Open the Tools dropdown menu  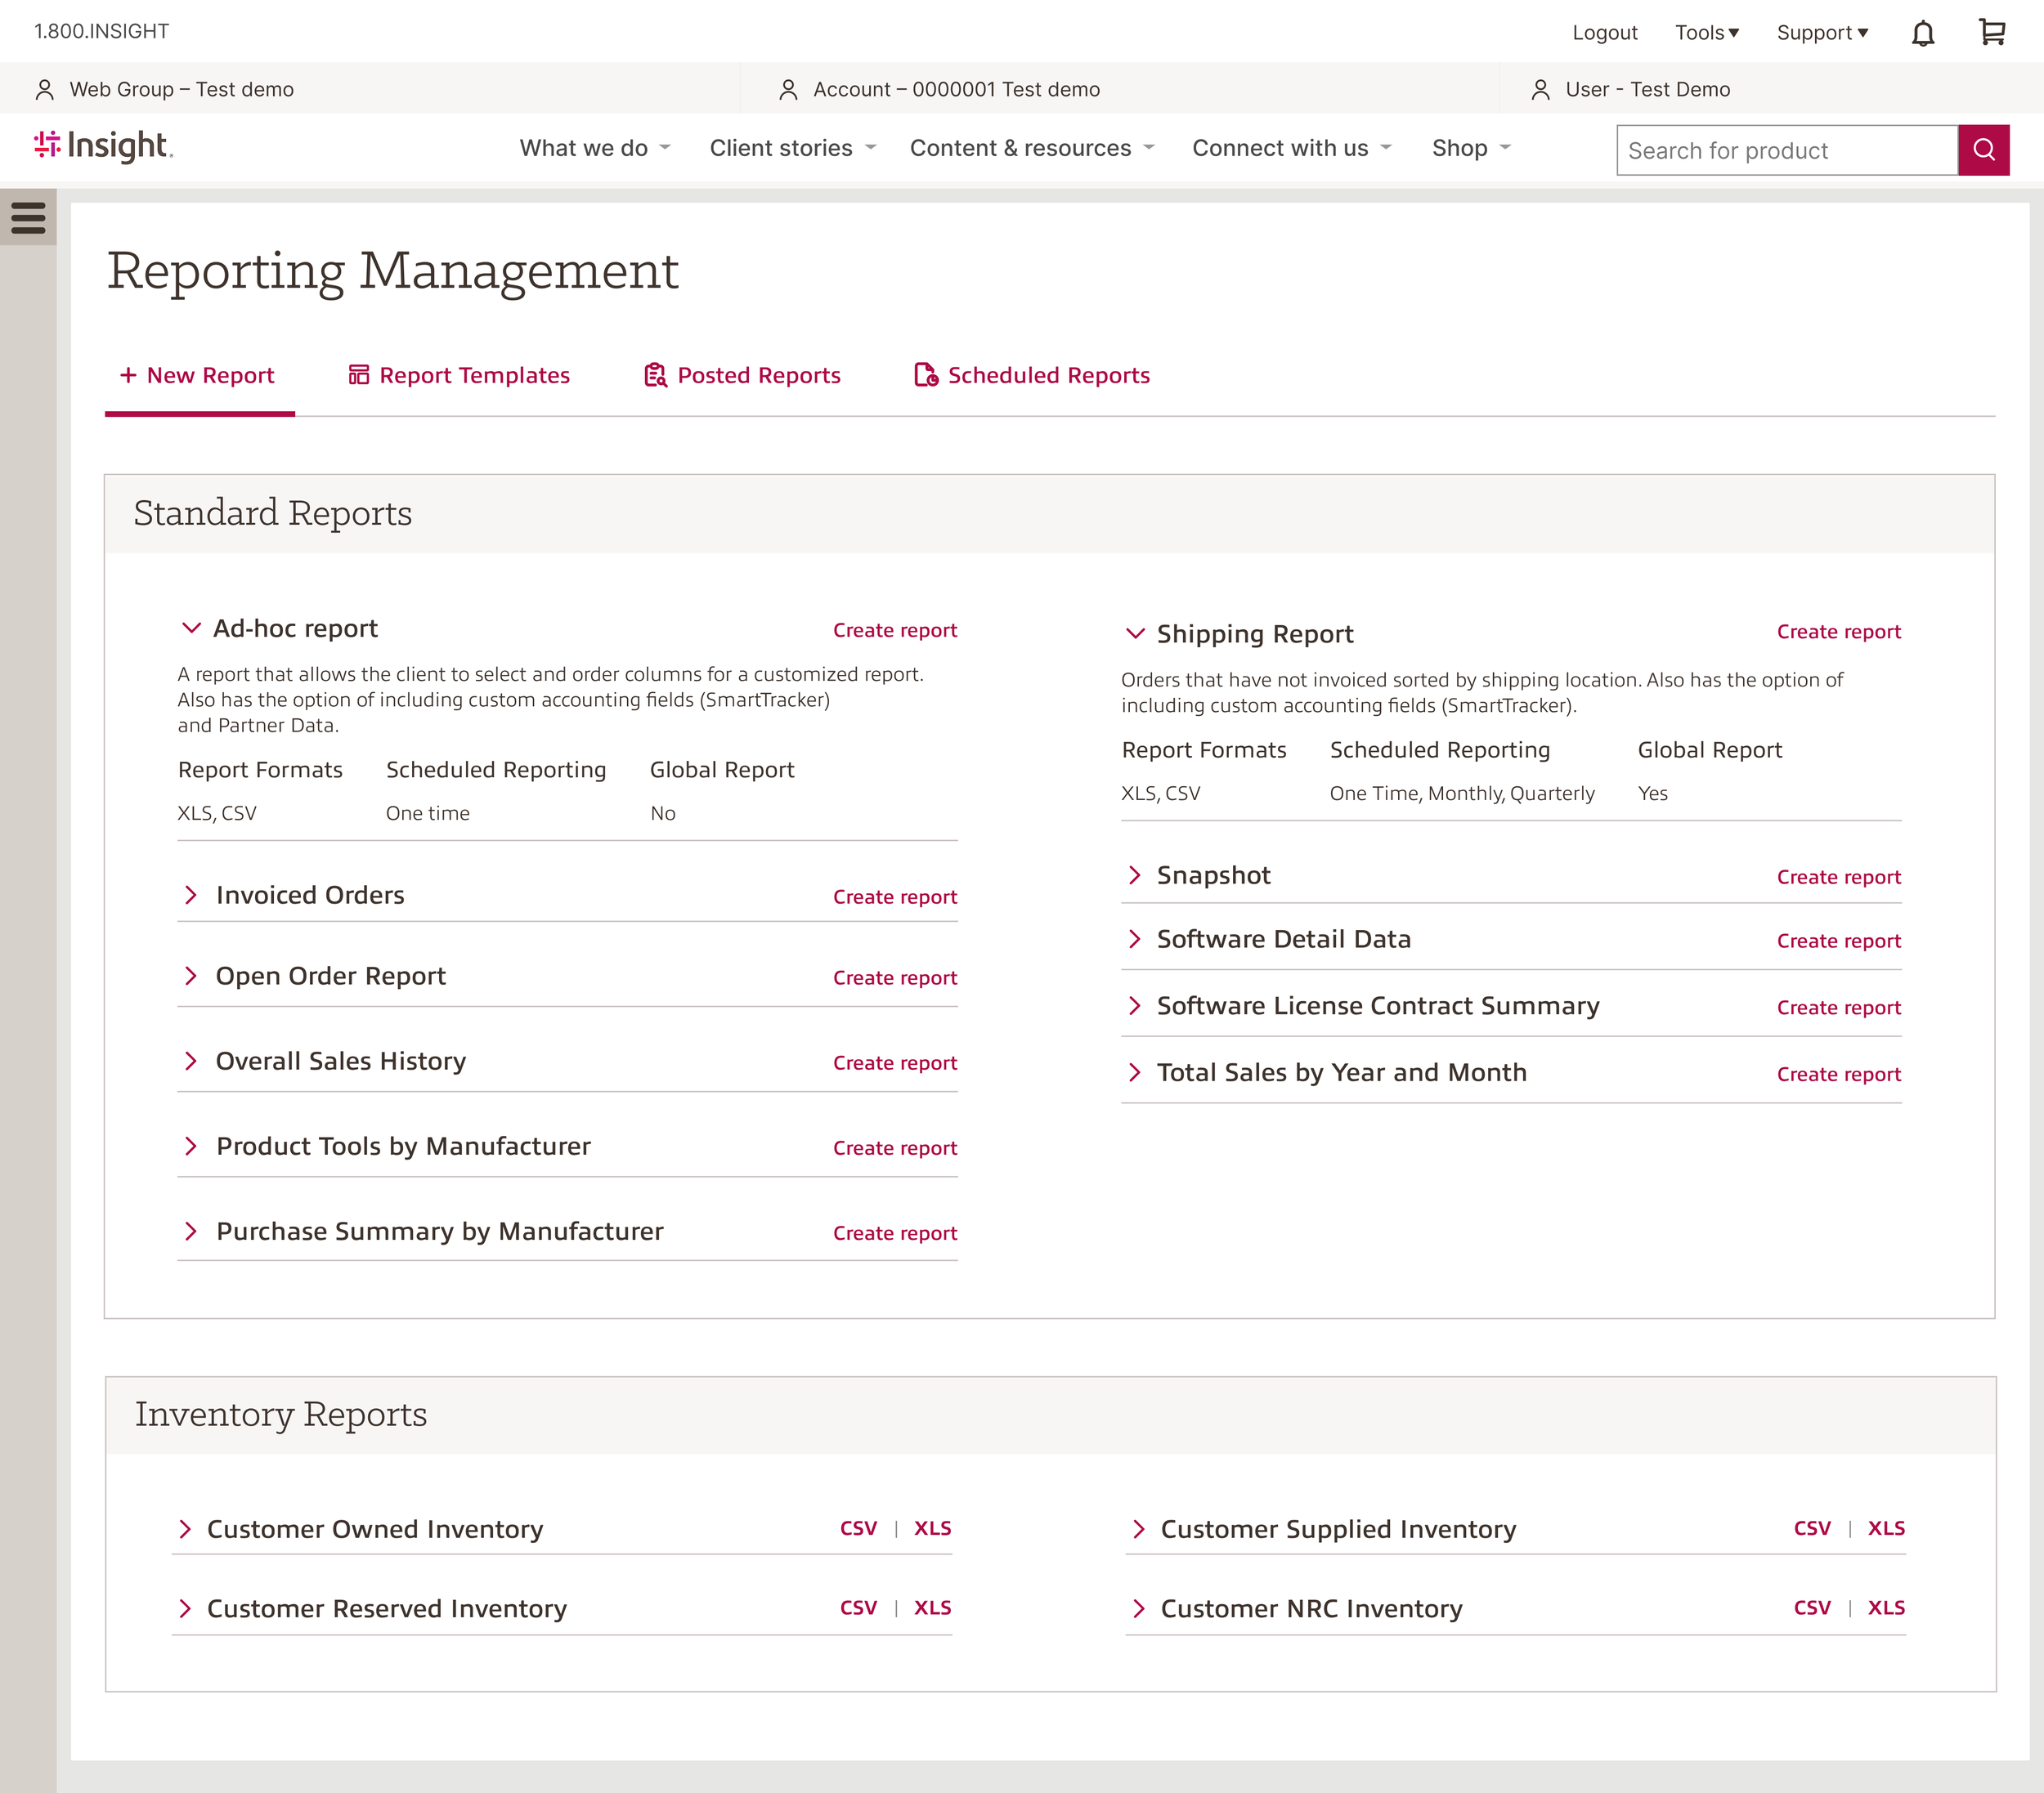pyautogui.click(x=1706, y=33)
